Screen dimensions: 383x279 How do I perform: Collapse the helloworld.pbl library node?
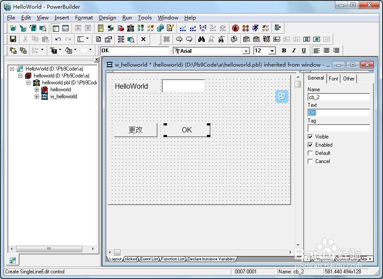click(28, 83)
